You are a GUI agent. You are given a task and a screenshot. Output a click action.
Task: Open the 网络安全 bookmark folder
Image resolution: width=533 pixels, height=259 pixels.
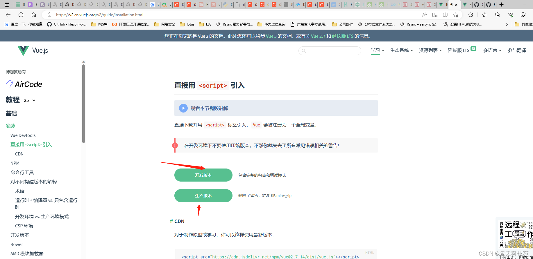[165, 24]
